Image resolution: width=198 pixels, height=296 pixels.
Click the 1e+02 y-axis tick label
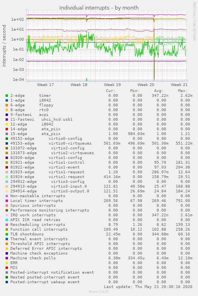(18, 20)
